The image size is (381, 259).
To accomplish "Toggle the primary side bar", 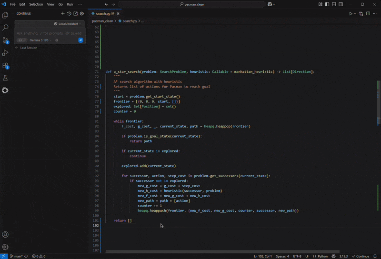I will click(327, 4).
